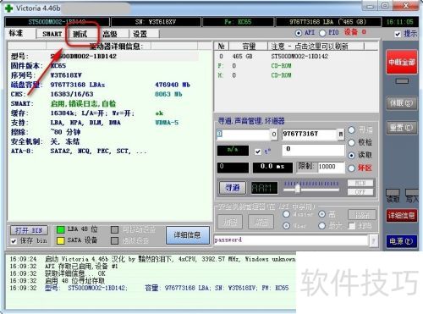Click the 976773168 LBA capacity display
Image resolution: width=423 pixels, height=314 pixels.
[328, 22]
